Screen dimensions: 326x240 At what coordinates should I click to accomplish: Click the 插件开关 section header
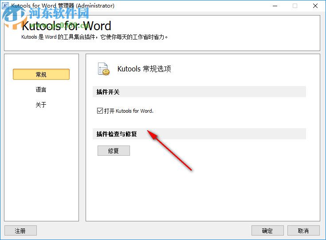[x=199, y=92]
